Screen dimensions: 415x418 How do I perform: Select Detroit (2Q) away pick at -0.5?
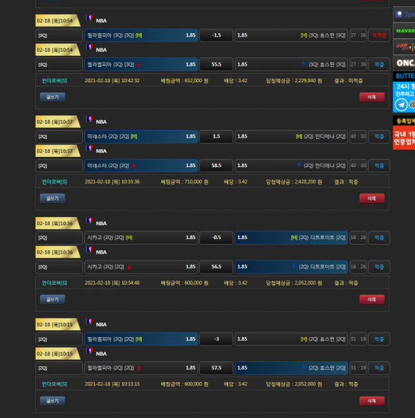[x=291, y=238]
